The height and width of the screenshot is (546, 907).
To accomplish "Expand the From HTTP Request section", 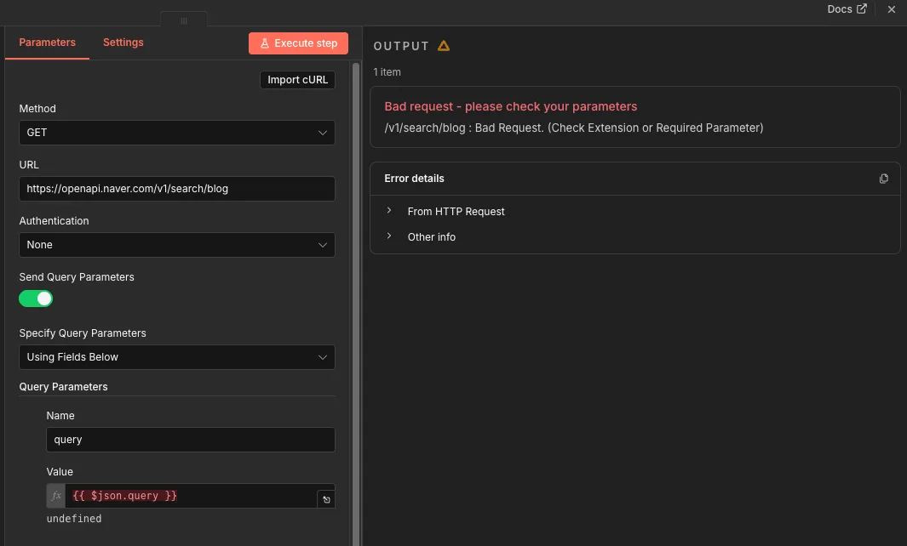I will tap(456, 212).
